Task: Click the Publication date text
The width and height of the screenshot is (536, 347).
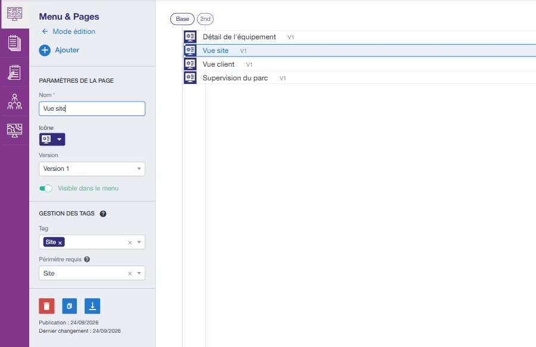Action: pyautogui.click(x=68, y=323)
